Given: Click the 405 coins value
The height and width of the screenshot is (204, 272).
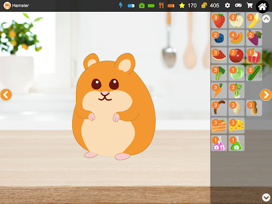Looking at the screenshot, I should coord(215,5).
